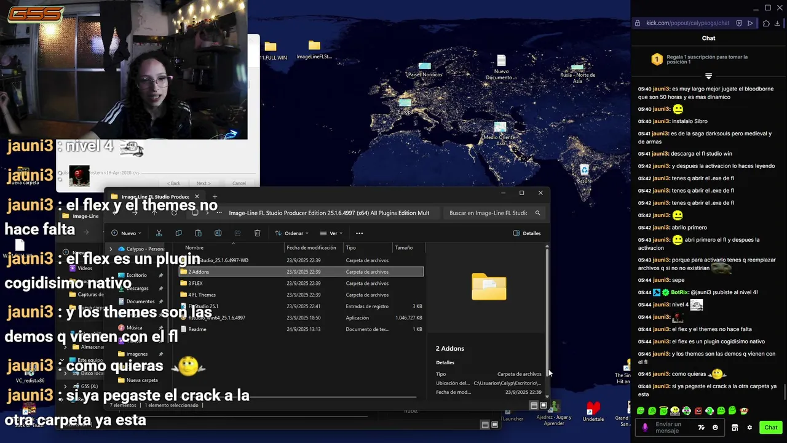Viewport: 787px width, 443px height.
Task: Open a new Explorer tab with the plus
Action: pyautogui.click(x=215, y=197)
